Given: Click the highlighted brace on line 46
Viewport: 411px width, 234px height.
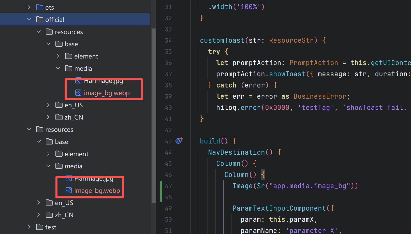Looking at the screenshot, I should click(263, 175).
